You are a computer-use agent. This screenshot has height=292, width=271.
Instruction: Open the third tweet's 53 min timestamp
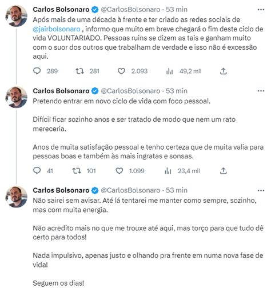[177, 190]
